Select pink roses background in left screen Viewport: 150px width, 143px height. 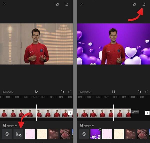65,134
